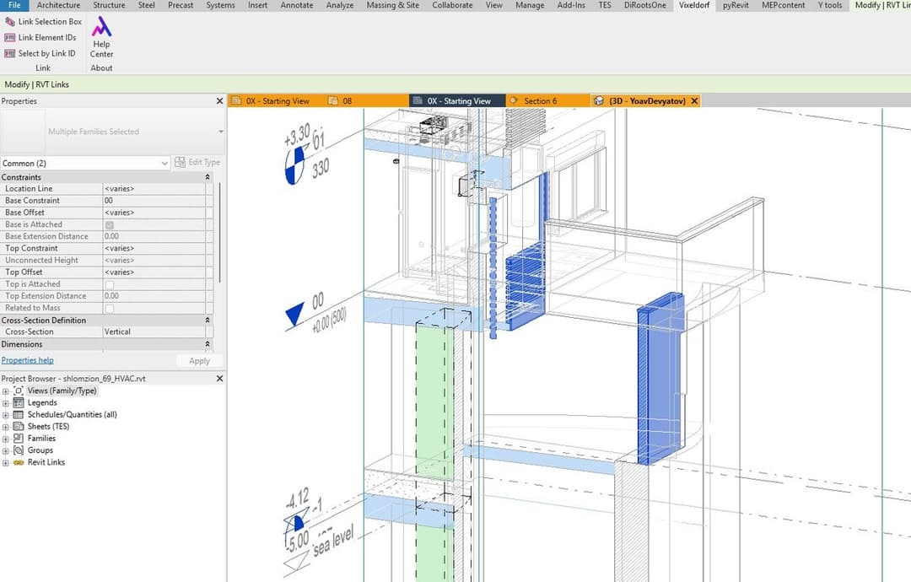The width and height of the screenshot is (911, 582).
Task: Collapse the Dimensions section
Action: 208,344
